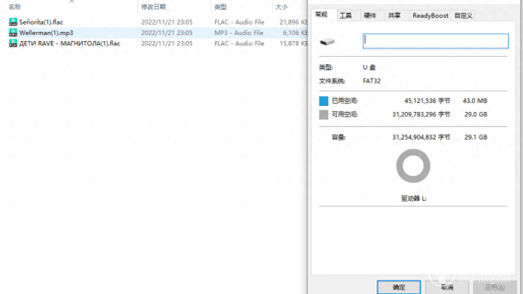Open the ReadyBoost tab
The height and width of the screenshot is (294, 523).
pos(430,16)
